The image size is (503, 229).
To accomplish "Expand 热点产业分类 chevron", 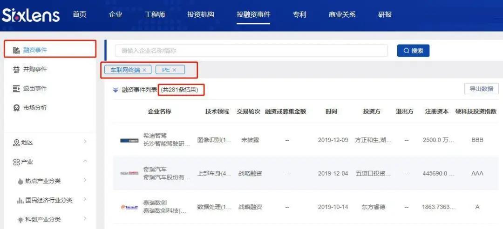I will pyautogui.click(x=85, y=180).
